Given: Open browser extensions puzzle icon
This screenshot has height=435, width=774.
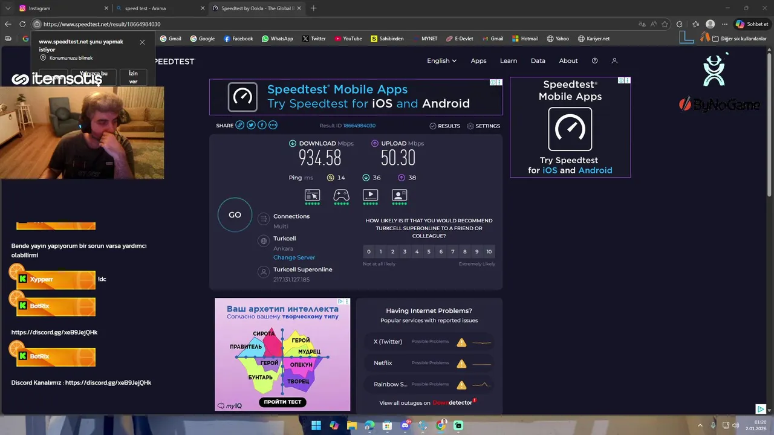Looking at the screenshot, I should [x=680, y=24].
